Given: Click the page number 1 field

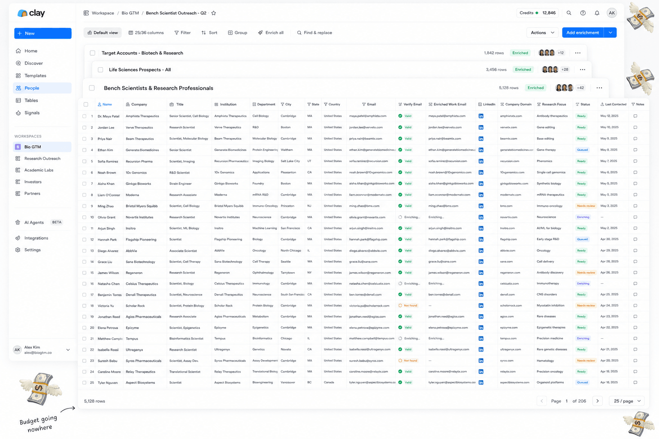Looking at the screenshot, I should coord(567,401).
